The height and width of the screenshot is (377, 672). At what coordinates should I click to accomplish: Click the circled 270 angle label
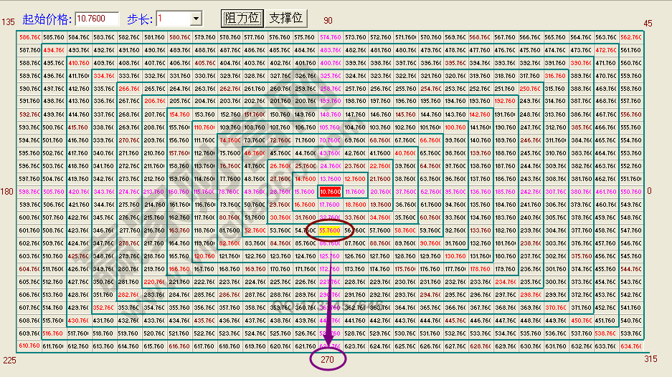328,359
